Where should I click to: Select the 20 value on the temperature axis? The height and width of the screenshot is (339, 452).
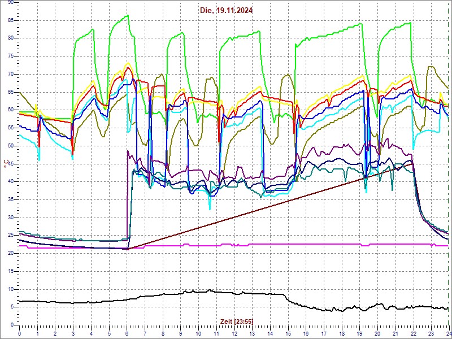point(10,253)
